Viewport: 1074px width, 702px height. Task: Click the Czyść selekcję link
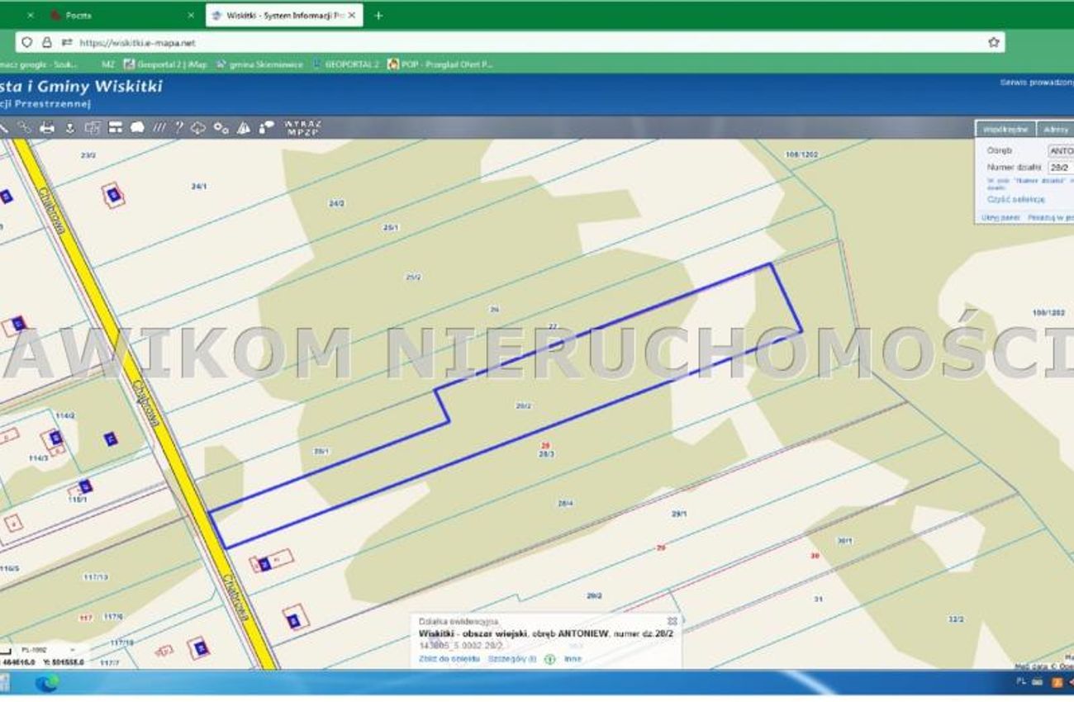coord(1015,199)
